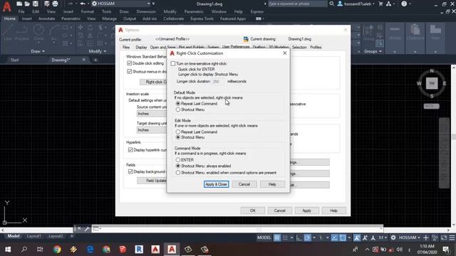Toggle polar tracking icon in status bar
The width and height of the screenshot is (456, 256).
point(307,238)
